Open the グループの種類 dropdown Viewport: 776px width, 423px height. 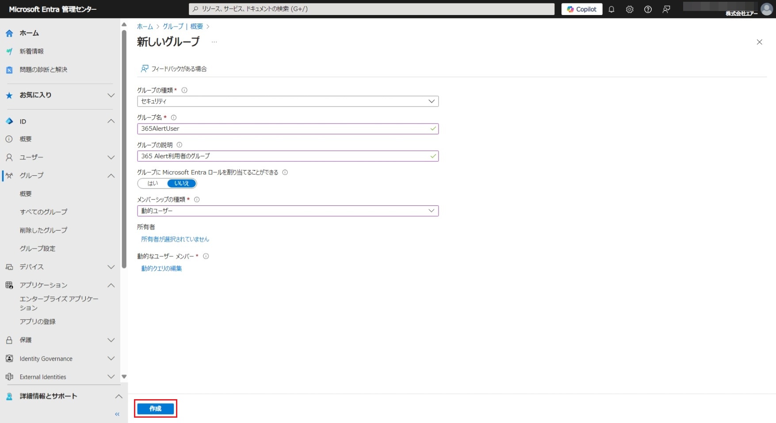pyautogui.click(x=287, y=101)
